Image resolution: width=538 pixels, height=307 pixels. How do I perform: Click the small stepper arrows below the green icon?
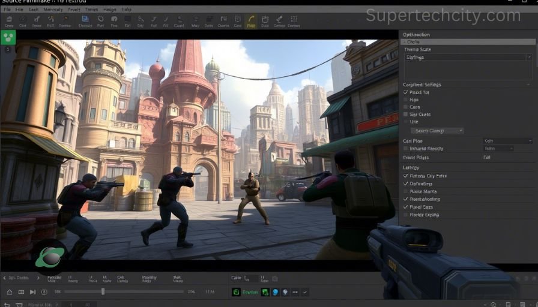(x=8, y=49)
